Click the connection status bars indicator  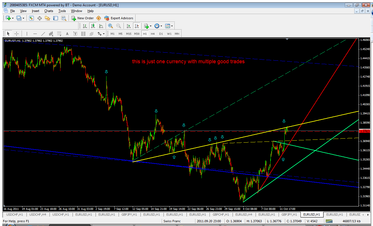[329, 221]
